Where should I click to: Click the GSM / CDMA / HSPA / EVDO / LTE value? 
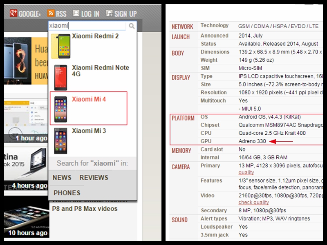(278, 26)
